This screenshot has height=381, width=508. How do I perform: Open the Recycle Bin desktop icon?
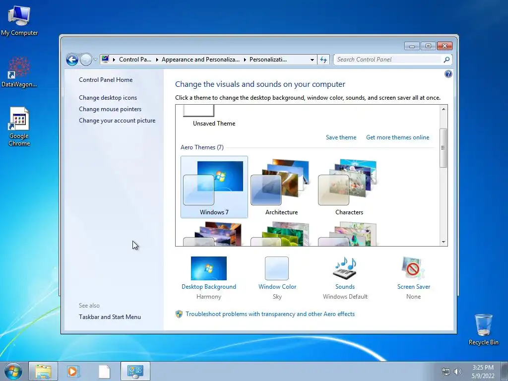pos(483,329)
